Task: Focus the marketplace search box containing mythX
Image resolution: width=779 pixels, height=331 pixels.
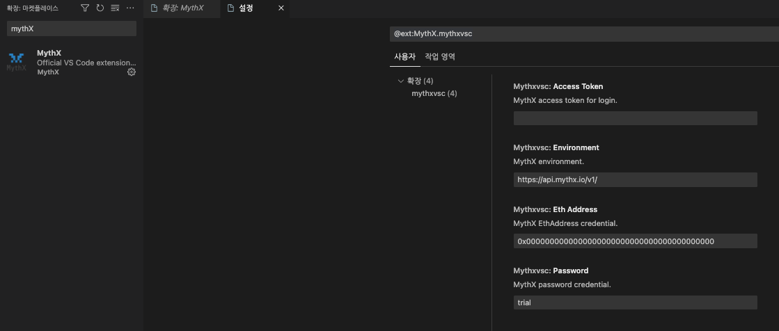Action: pos(72,29)
